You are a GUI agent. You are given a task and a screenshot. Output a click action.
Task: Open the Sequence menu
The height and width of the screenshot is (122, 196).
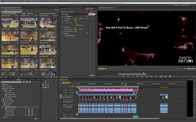pyautogui.click(x=40, y=1)
